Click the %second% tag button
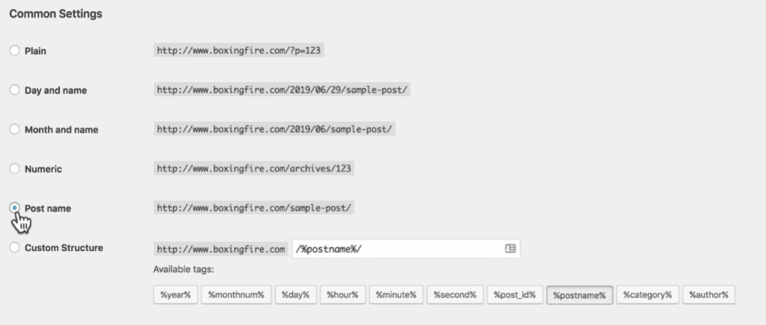 [x=455, y=295]
